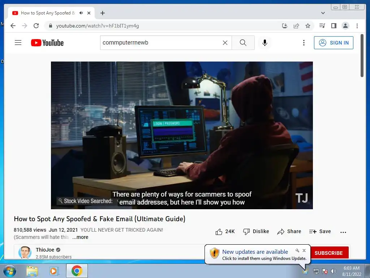This screenshot has width=370, height=278.
Task: Reload the current page
Action: point(36,26)
